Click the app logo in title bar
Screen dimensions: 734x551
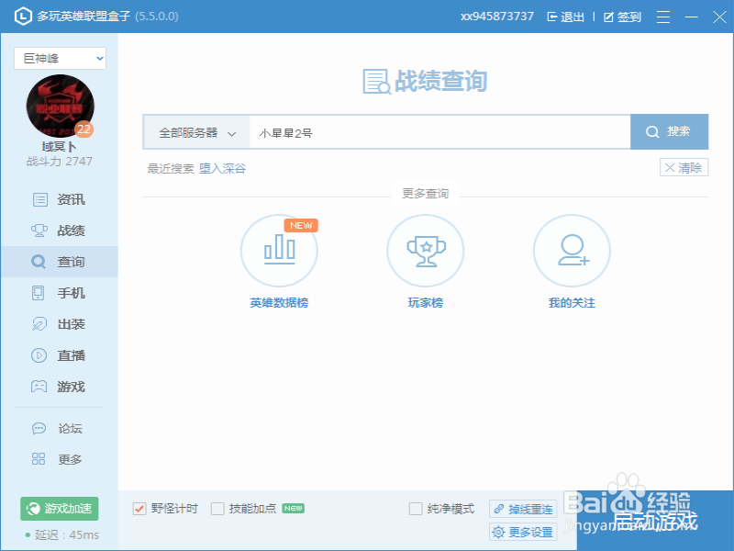click(22, 17)
